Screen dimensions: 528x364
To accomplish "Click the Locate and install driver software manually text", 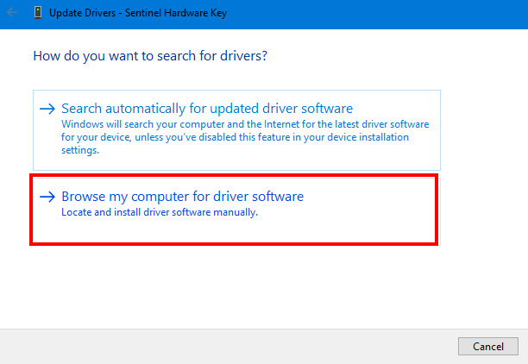I will point(160,212).
